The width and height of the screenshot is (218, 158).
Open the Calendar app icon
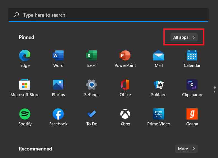192,55
